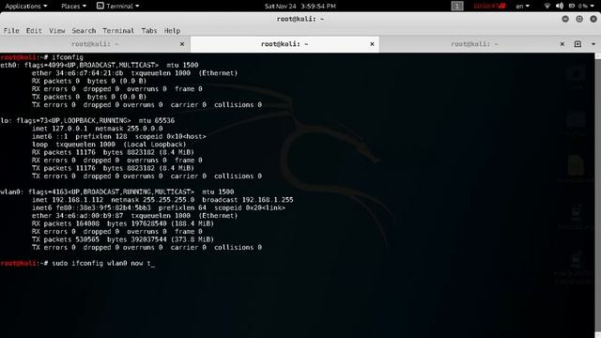The image size is (601, 338).
Task: Open the Search menu
Action: (84, 31)
